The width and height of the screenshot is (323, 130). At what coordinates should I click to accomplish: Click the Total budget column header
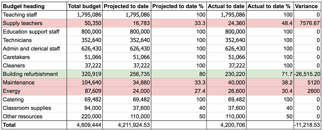coord(85,6)
